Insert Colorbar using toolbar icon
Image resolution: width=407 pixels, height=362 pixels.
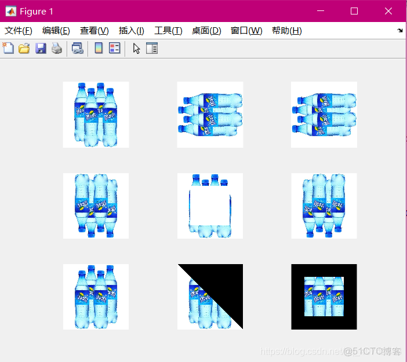click(x=99, y=48)
